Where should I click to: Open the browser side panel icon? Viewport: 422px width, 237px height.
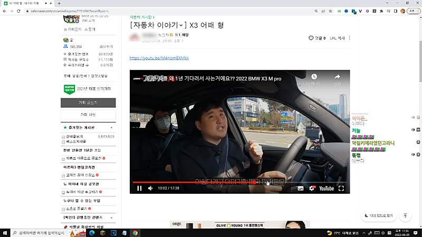coord(395,11)
